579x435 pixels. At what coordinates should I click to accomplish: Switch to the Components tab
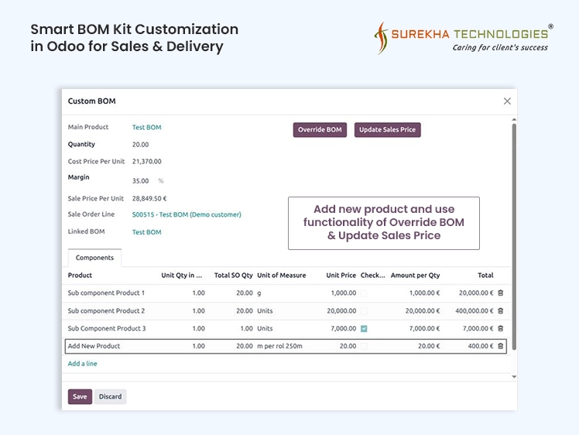(94, 258)
